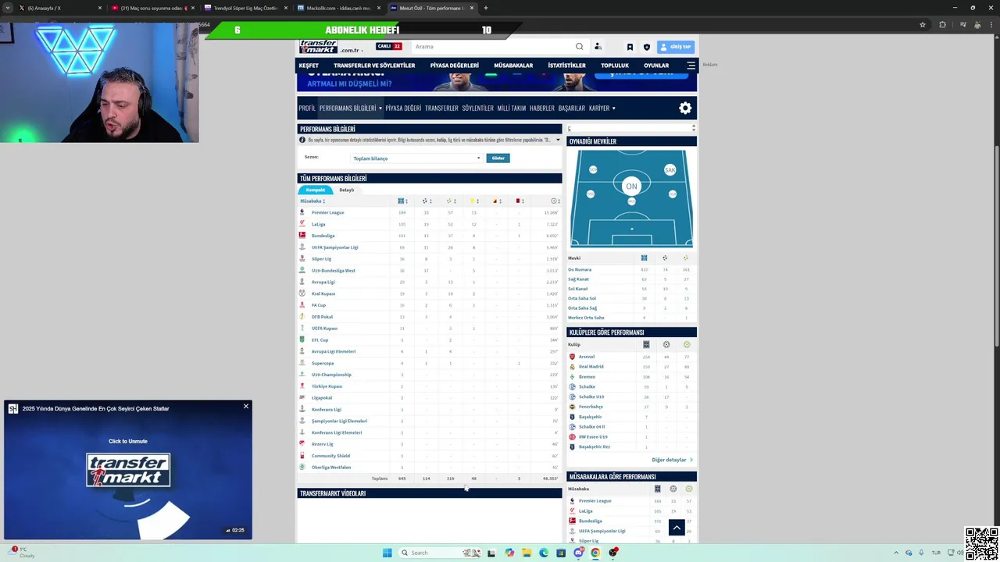
Task: Click the Giriş Yap login button
Action: tap(676, 47)
